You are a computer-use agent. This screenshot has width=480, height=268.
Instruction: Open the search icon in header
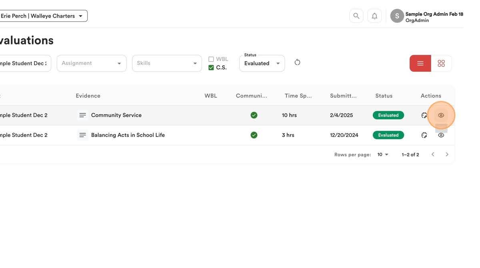point(356,16)
